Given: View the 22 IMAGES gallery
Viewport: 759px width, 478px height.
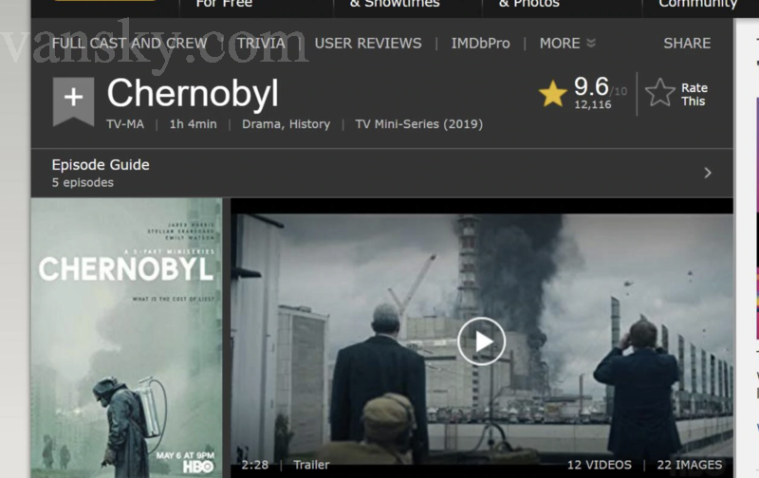Looking at the screenshot, I should [690, 465].
